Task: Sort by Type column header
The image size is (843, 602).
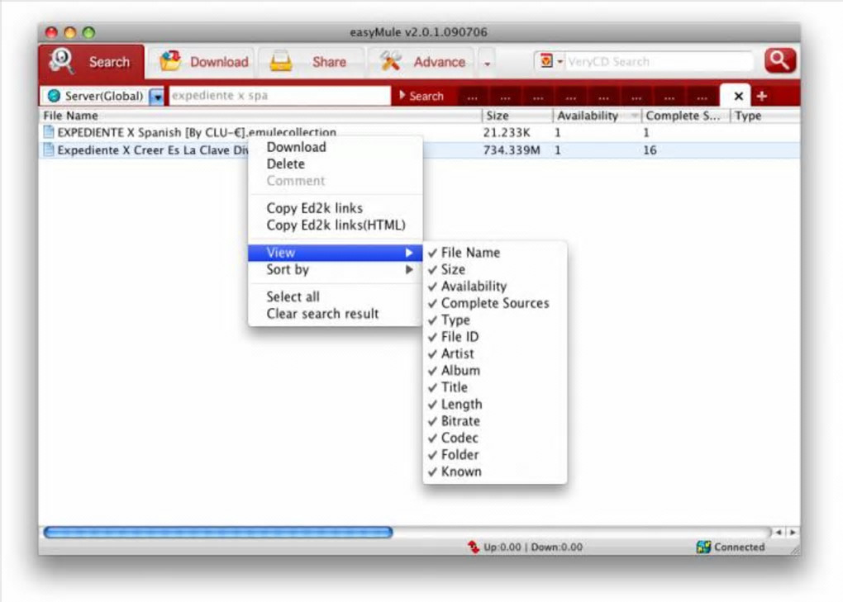Action: 764,116
